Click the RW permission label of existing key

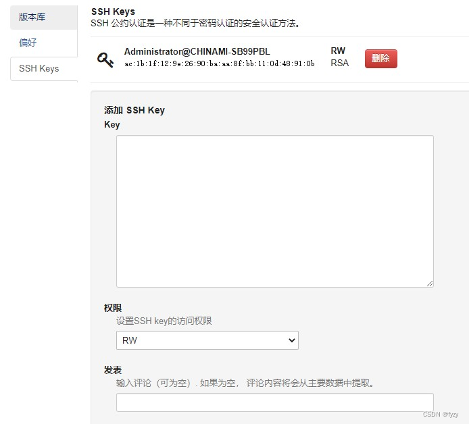pos(338,51)
